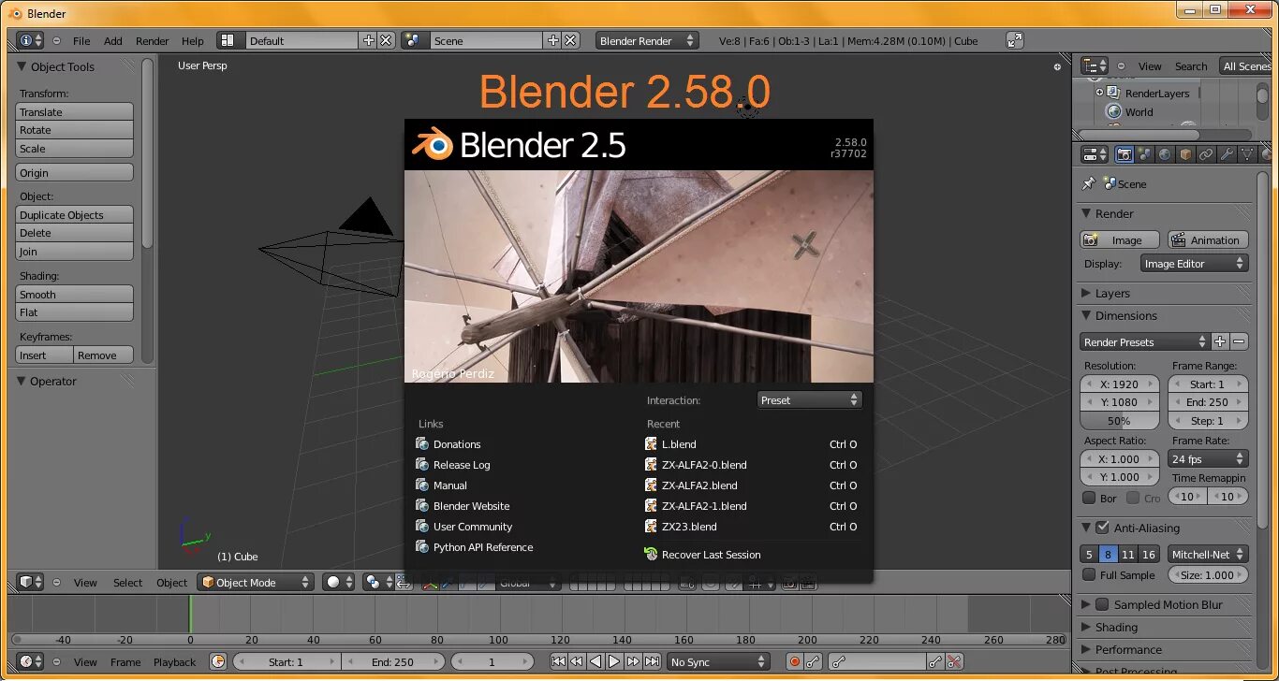This screenshot has width=1279, height=681.
Task: Click the resolution 50% percentage slider
Action: coord(1120,421)
